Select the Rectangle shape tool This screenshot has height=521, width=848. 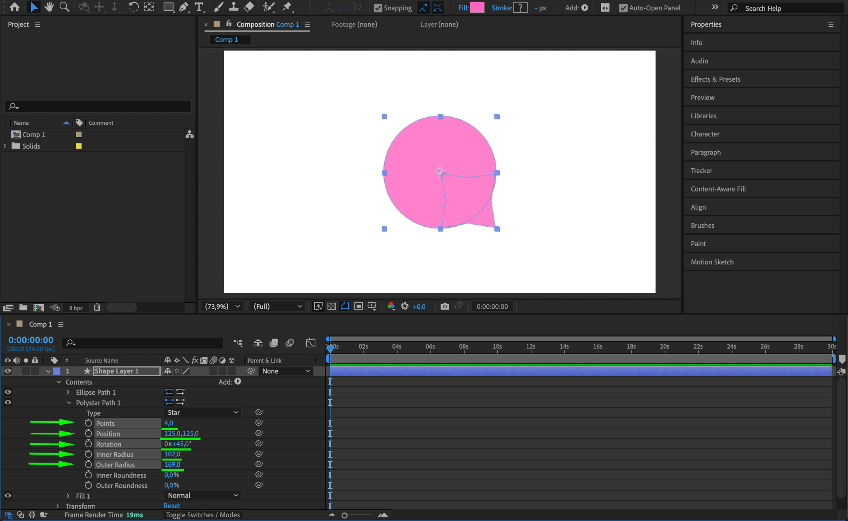coord(168,7)
